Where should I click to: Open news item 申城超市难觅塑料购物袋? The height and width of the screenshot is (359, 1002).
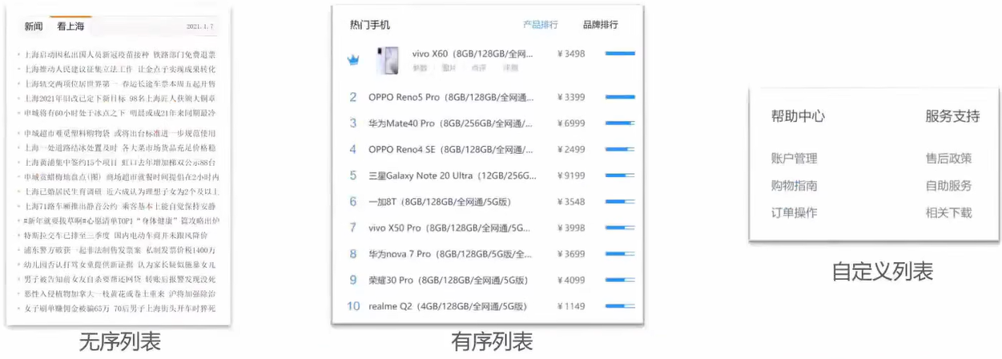click(x=66, y=133)
